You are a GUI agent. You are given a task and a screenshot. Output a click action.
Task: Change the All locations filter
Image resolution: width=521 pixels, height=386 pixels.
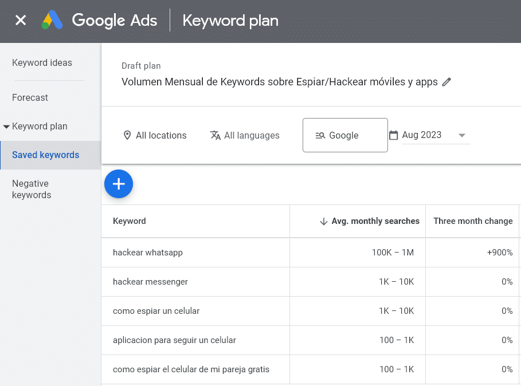[x=155, y=135]
